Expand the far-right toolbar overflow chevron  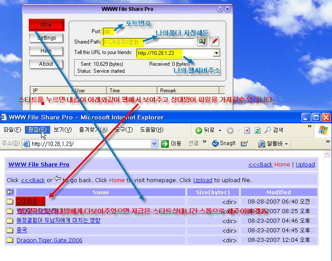coord(328,141)
